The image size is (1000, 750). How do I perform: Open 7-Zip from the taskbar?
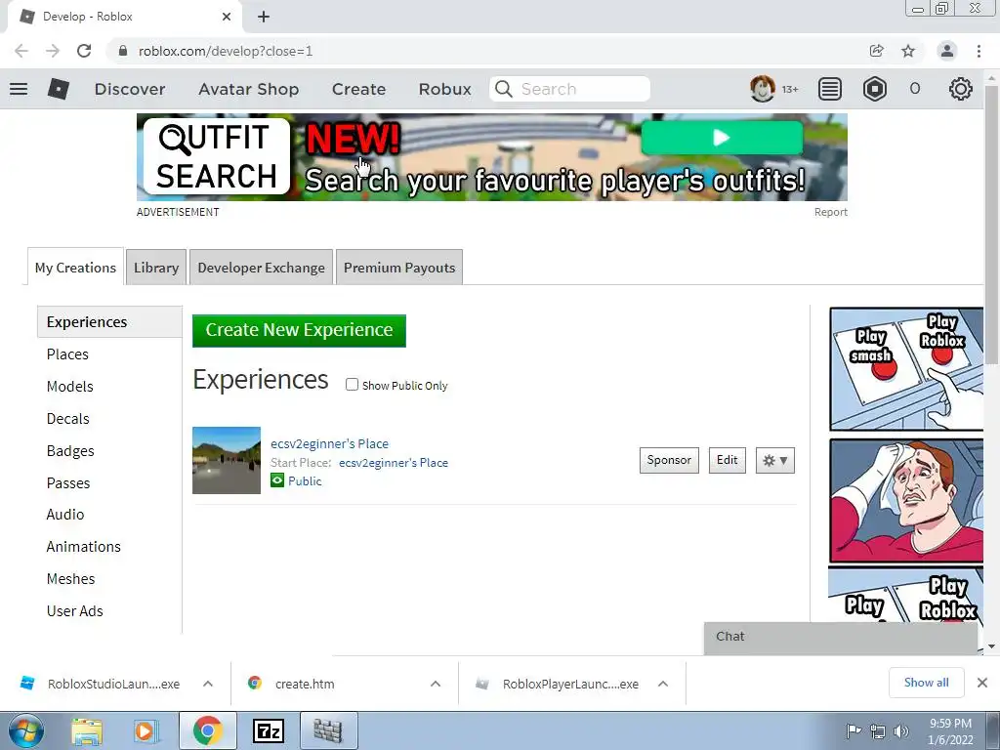268,730
